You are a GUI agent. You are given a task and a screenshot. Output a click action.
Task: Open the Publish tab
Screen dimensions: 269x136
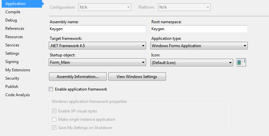click(12, 87)
